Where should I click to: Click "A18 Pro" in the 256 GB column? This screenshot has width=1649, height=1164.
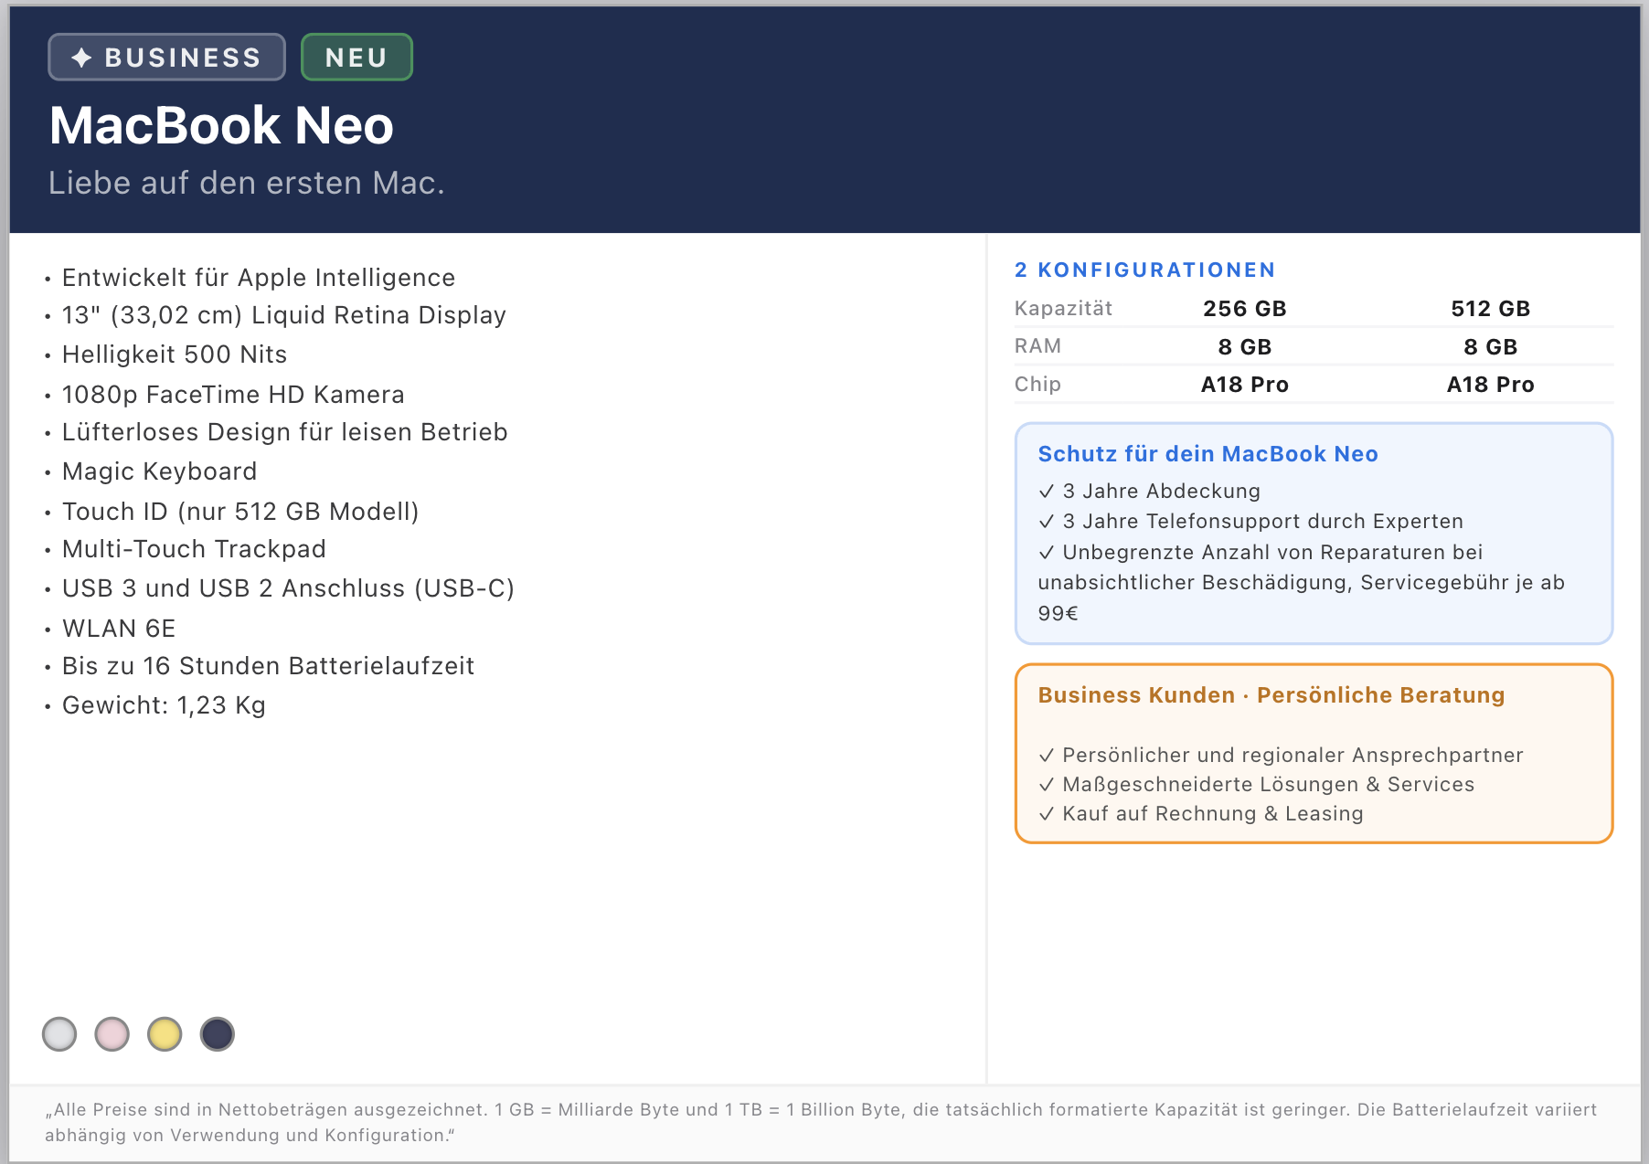click(1245, 385)
